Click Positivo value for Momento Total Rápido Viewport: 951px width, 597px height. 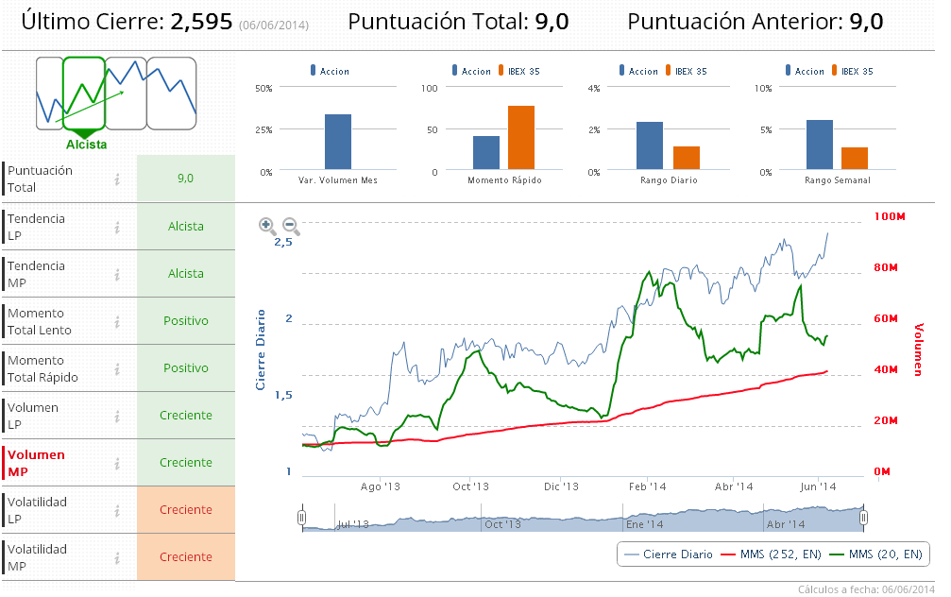pos(186,368)
